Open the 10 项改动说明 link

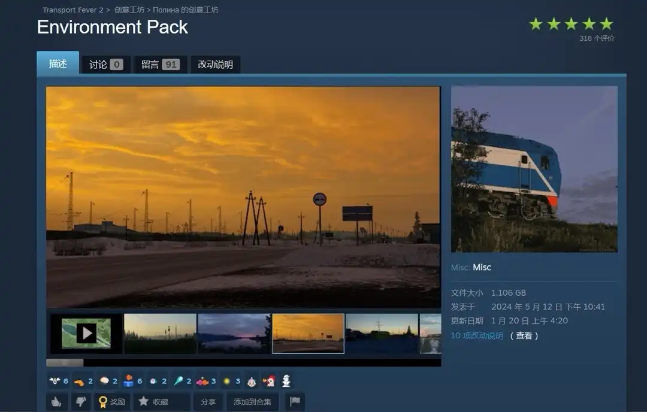[477, 336]
